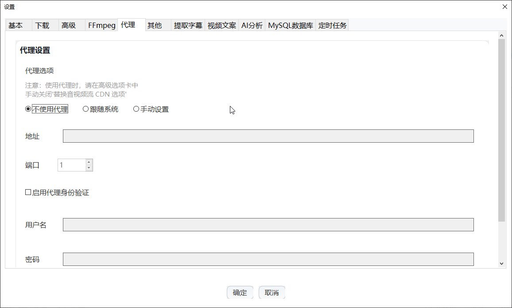Open the 视频文案 tab
Viewport: 512px width, 308px height.
[x=221, y=26]
